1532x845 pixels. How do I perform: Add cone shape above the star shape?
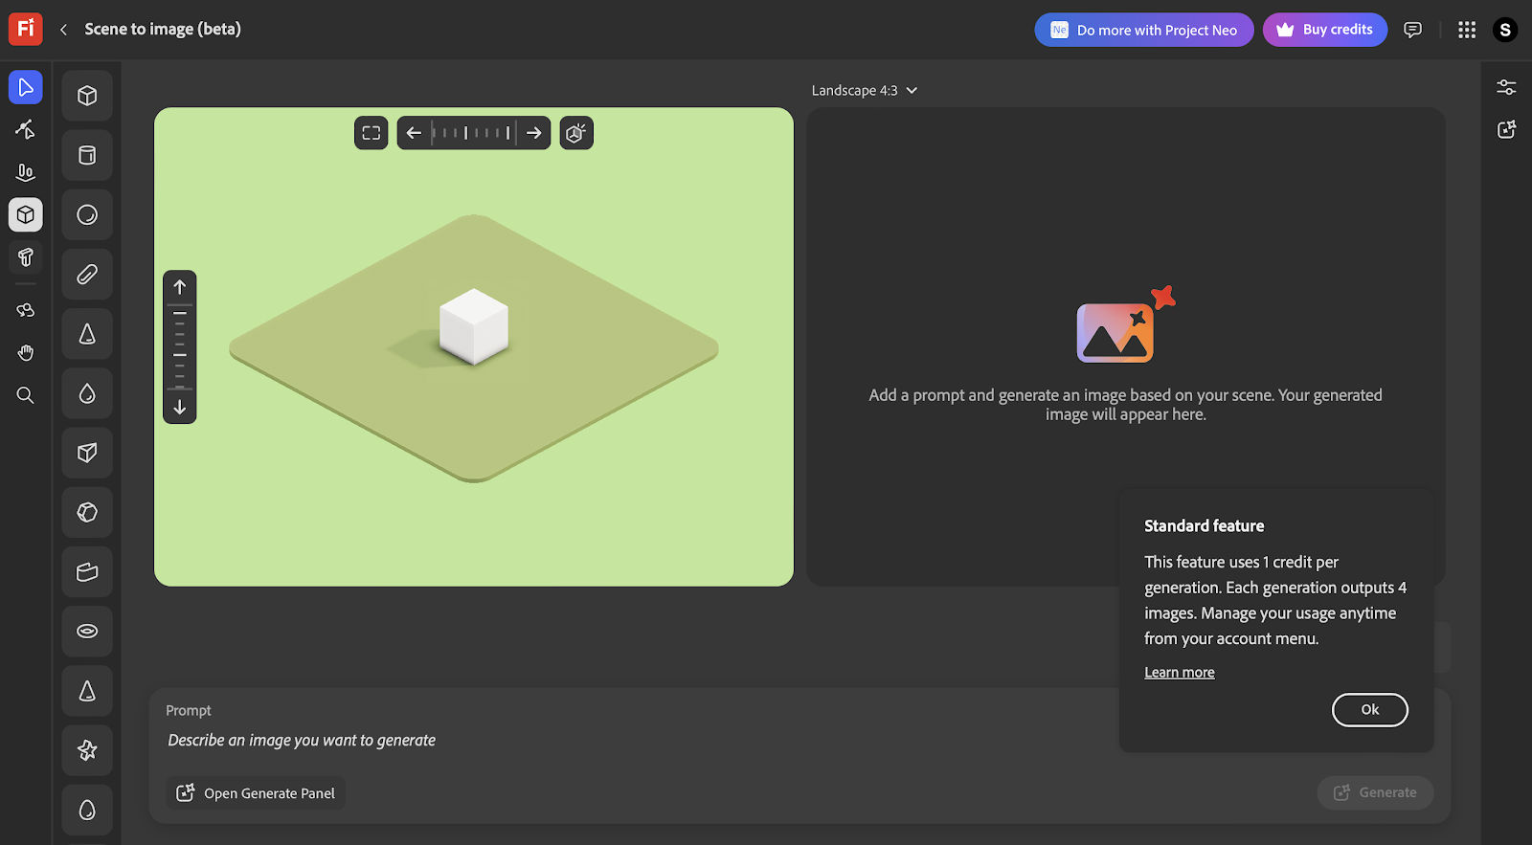click(x=87, y=691)
